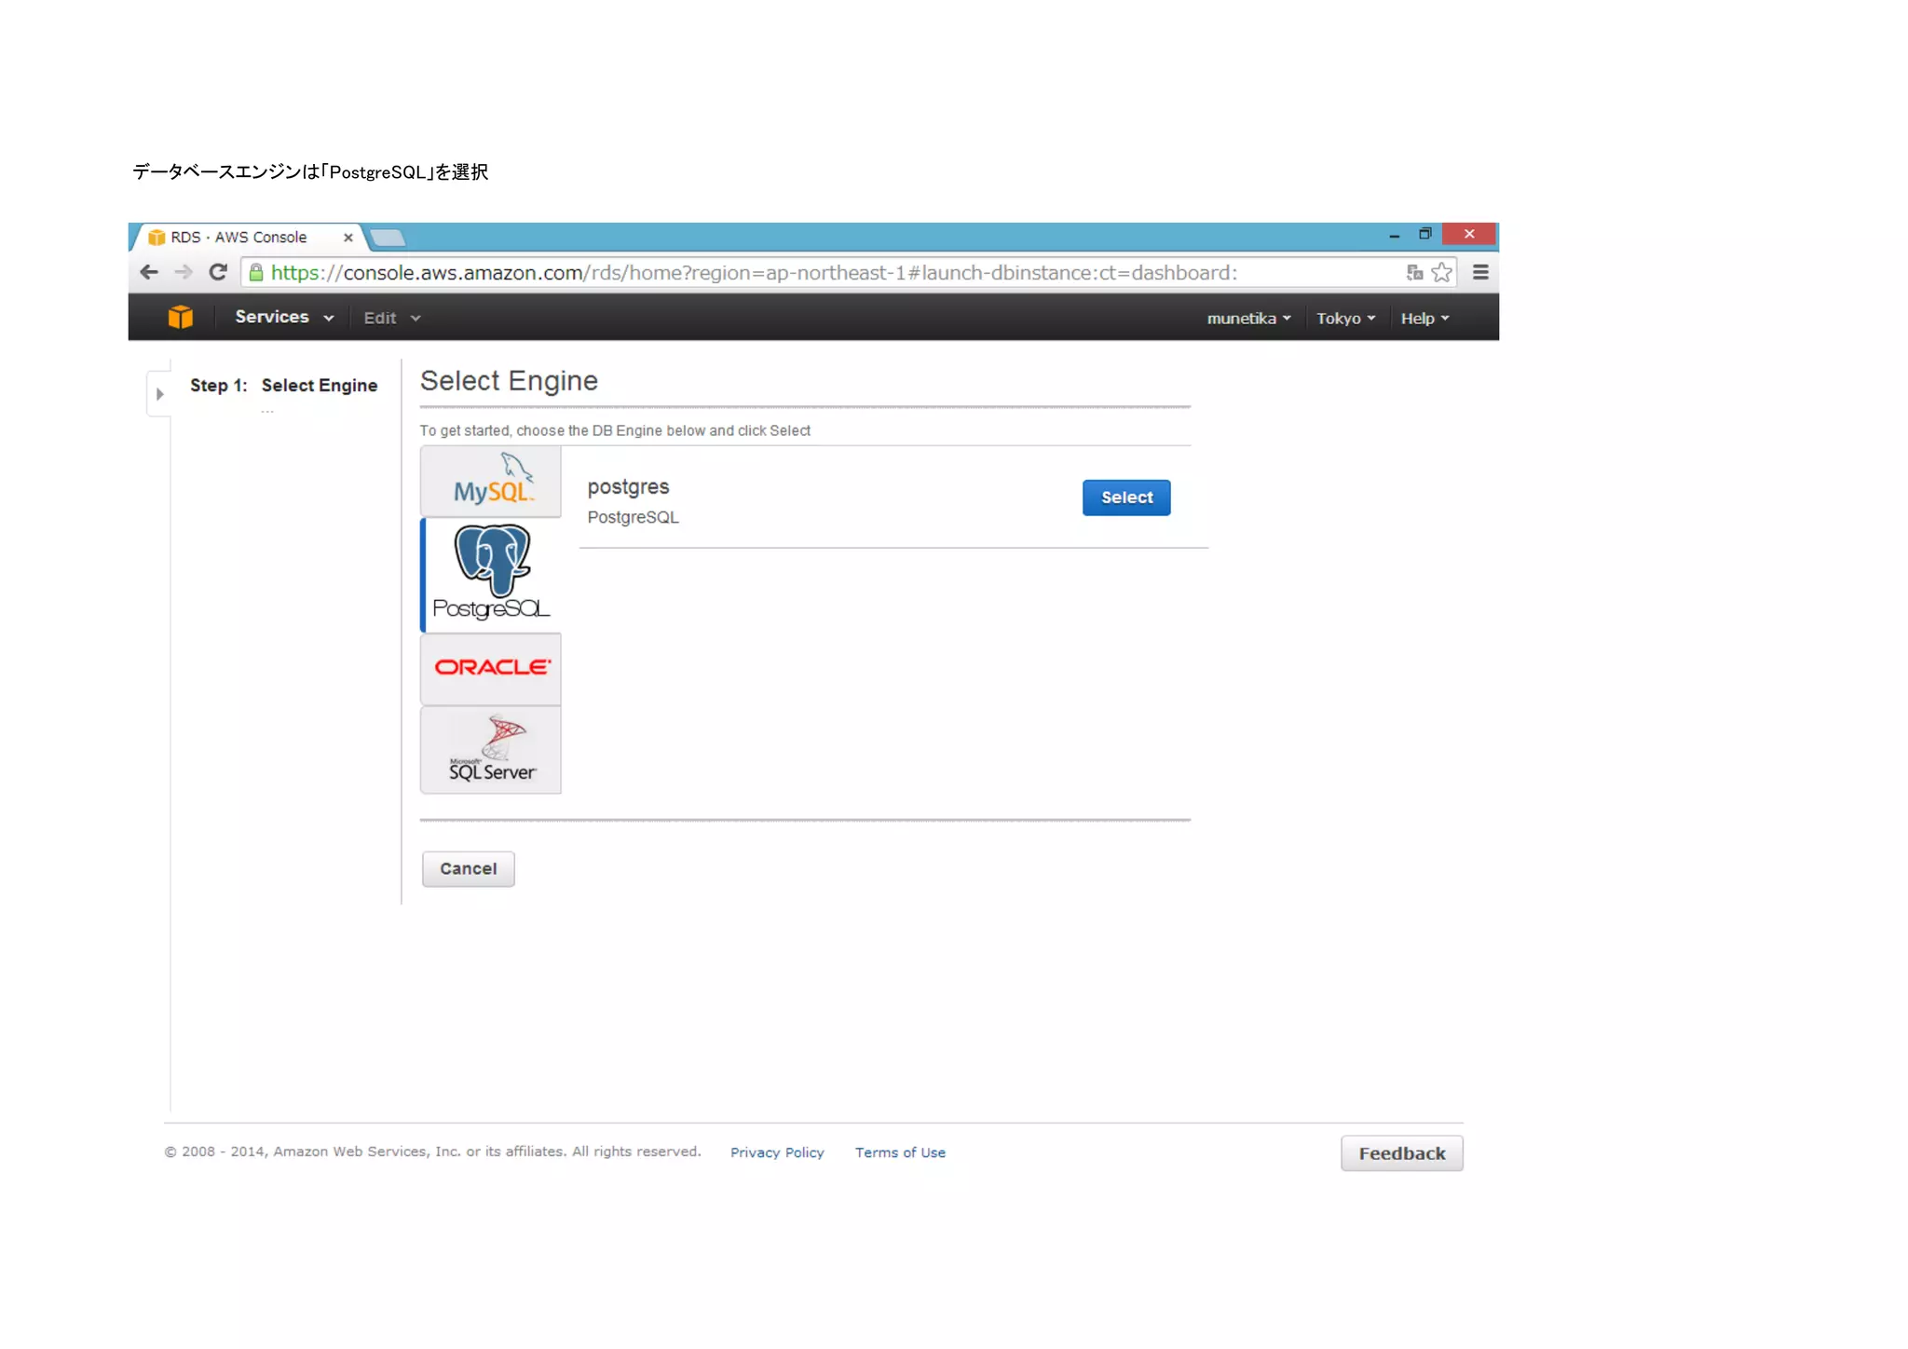Image resolution: width=1908 pixels, height=1349 pixels.
Task: Choose the PostgreSQL elephant engine logo
Action: [491, 574]
